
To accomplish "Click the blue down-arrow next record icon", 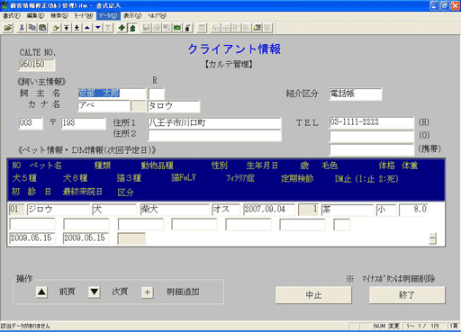I will coord(98,28).
